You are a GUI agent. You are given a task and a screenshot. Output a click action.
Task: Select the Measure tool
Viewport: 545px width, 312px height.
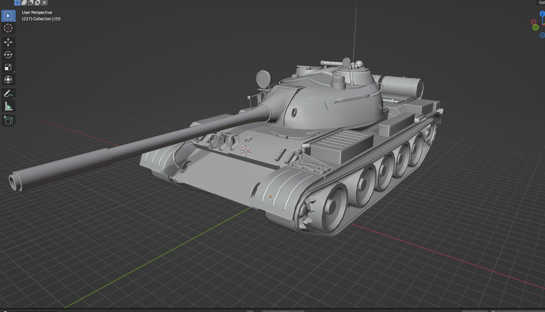(8, 106)
